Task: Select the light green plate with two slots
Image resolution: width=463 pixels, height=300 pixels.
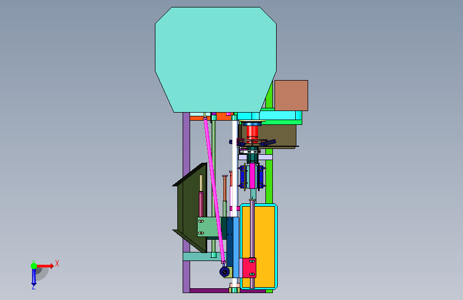Action: pyautogui.click(x=208, y=227)
